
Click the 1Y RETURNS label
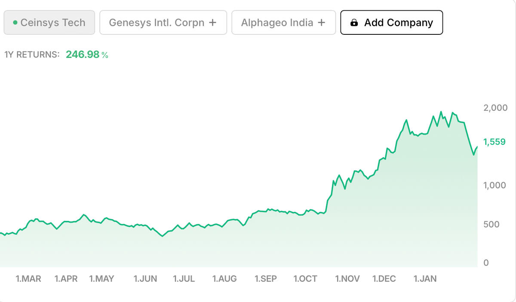[32, 55]
